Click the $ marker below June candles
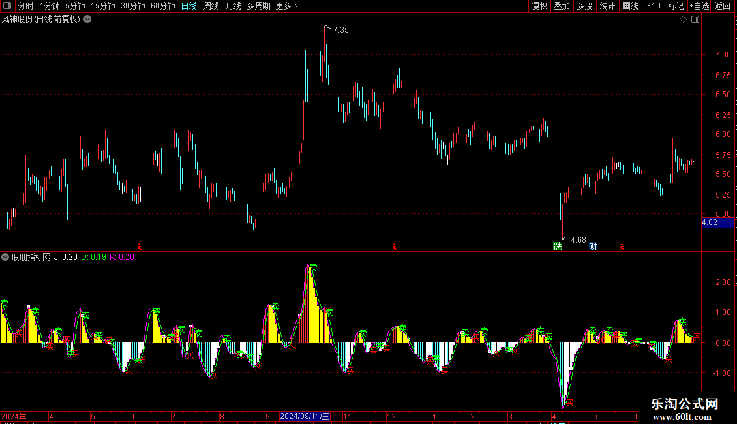Screen dimensions: 737x424 (139, 247)
